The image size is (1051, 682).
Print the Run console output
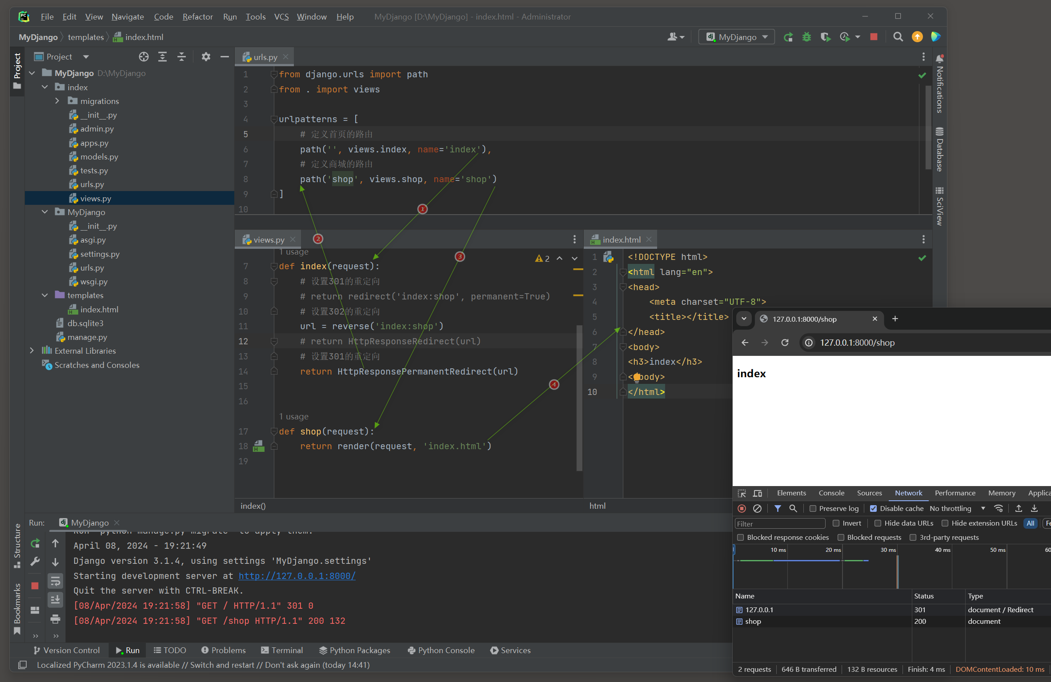point(55,618)
